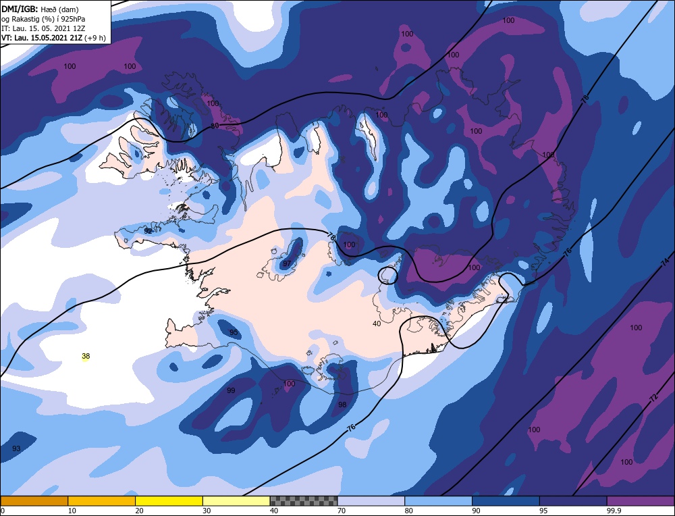This screenshot has width=675, height=516.
Task: Click the '97' humidity value on the map
Action: [287, 263]
